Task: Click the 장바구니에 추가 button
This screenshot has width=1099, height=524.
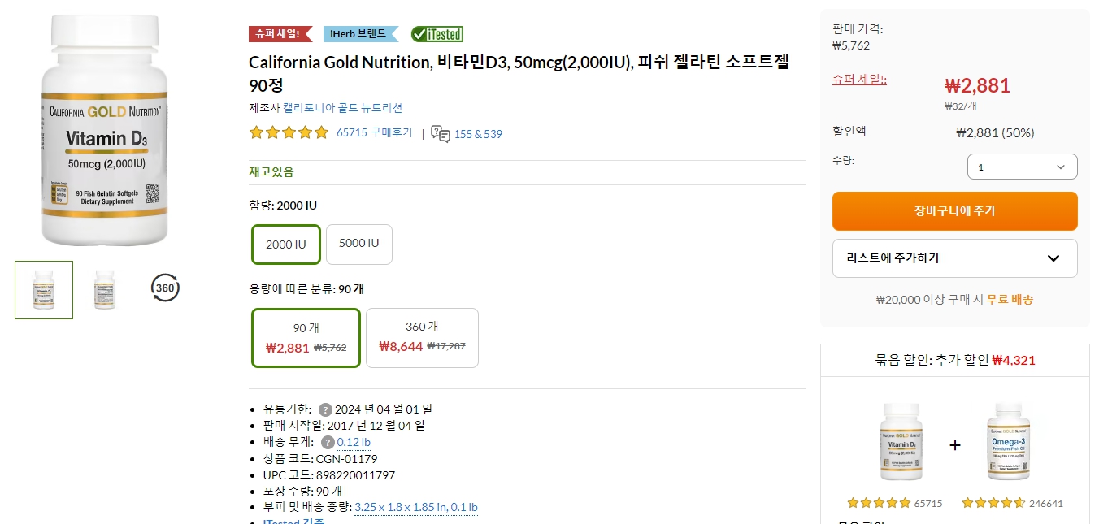Action: click(954, 210)
